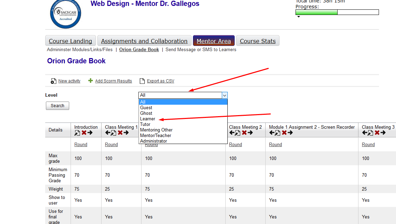The width and height of the screenshot is (396, 224).
Task: Click the Export as CSV link
Action: tap(160, 81)
